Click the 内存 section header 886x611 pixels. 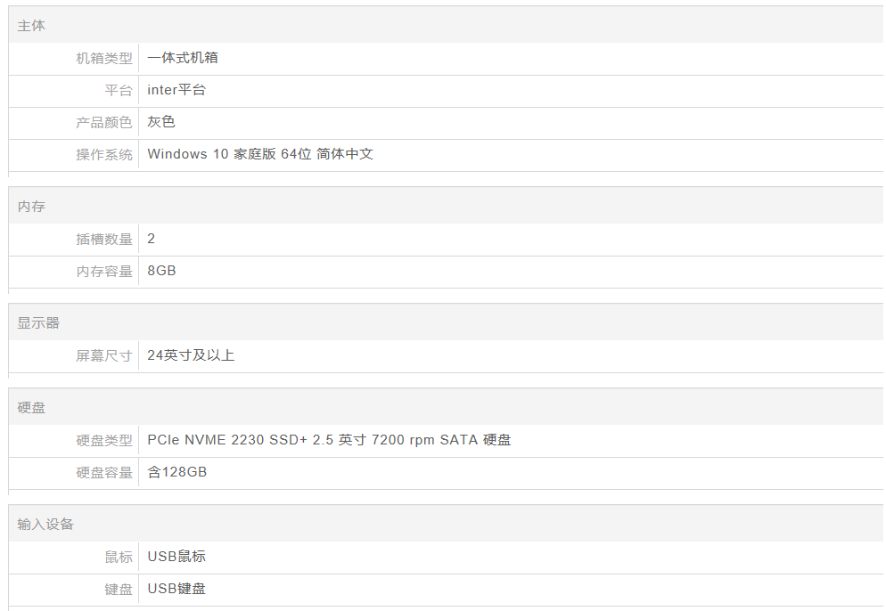31,207
